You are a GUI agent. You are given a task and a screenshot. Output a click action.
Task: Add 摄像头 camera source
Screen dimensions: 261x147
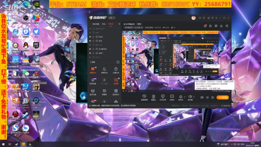click(153, 97)
